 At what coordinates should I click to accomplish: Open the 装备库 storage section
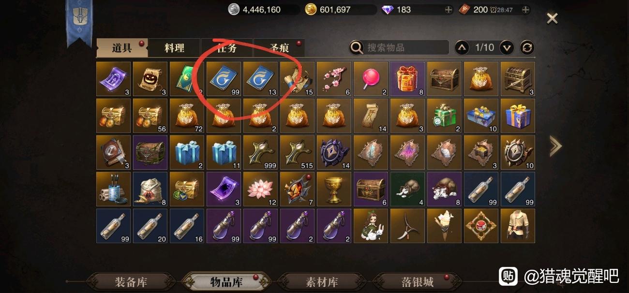pos(131,282)
